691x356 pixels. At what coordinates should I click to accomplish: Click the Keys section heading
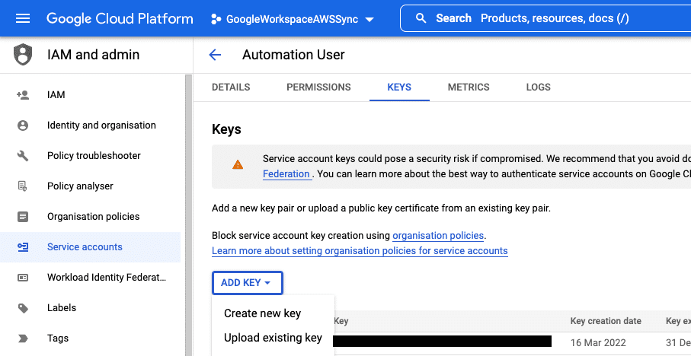tap(226, 129)
